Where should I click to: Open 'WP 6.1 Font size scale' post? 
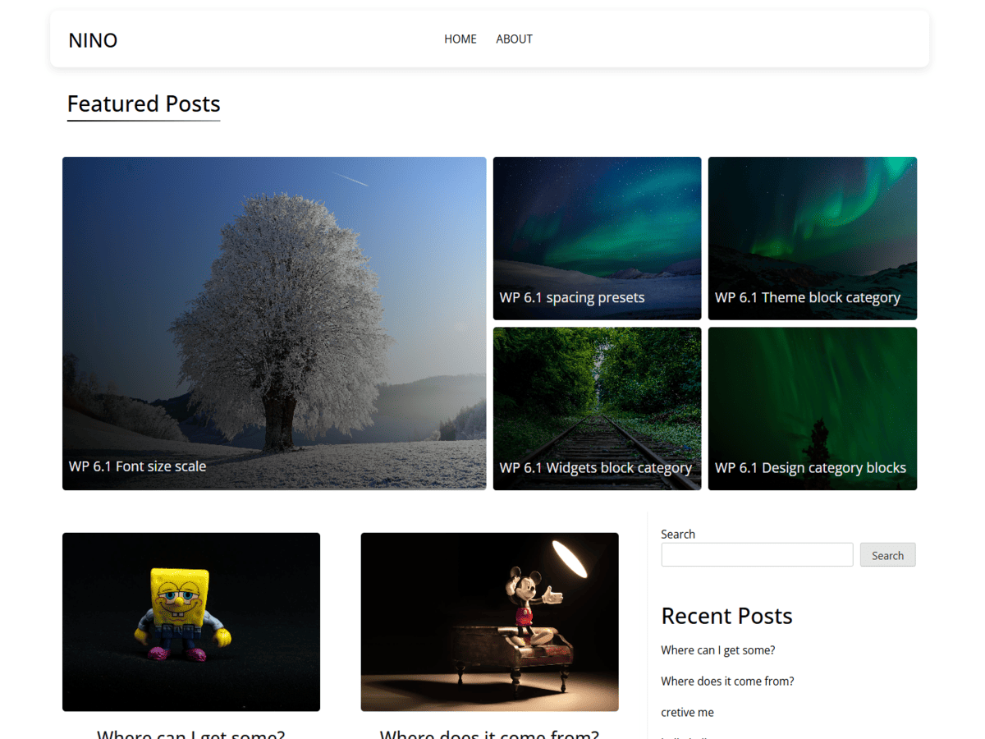click(x=137, y=466)
